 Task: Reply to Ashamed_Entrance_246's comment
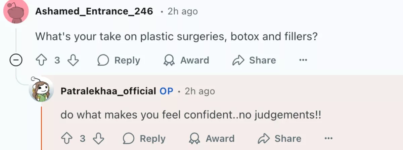[x=119, y=60]
